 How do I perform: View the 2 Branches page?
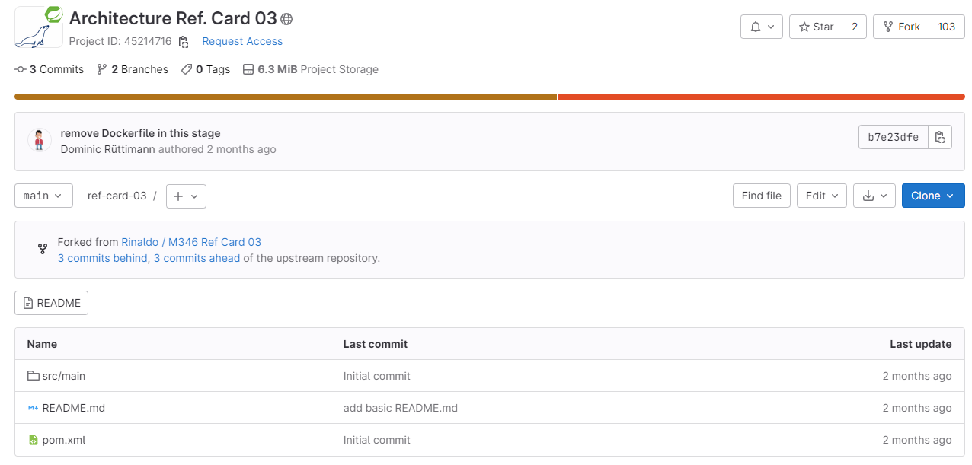[x=133, y=69]
